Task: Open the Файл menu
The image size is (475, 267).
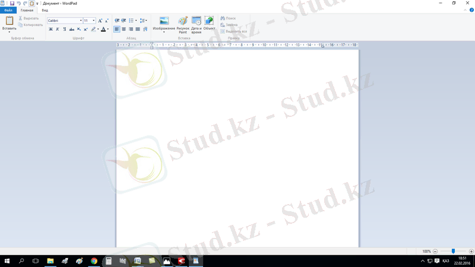Action: (8, 10)
